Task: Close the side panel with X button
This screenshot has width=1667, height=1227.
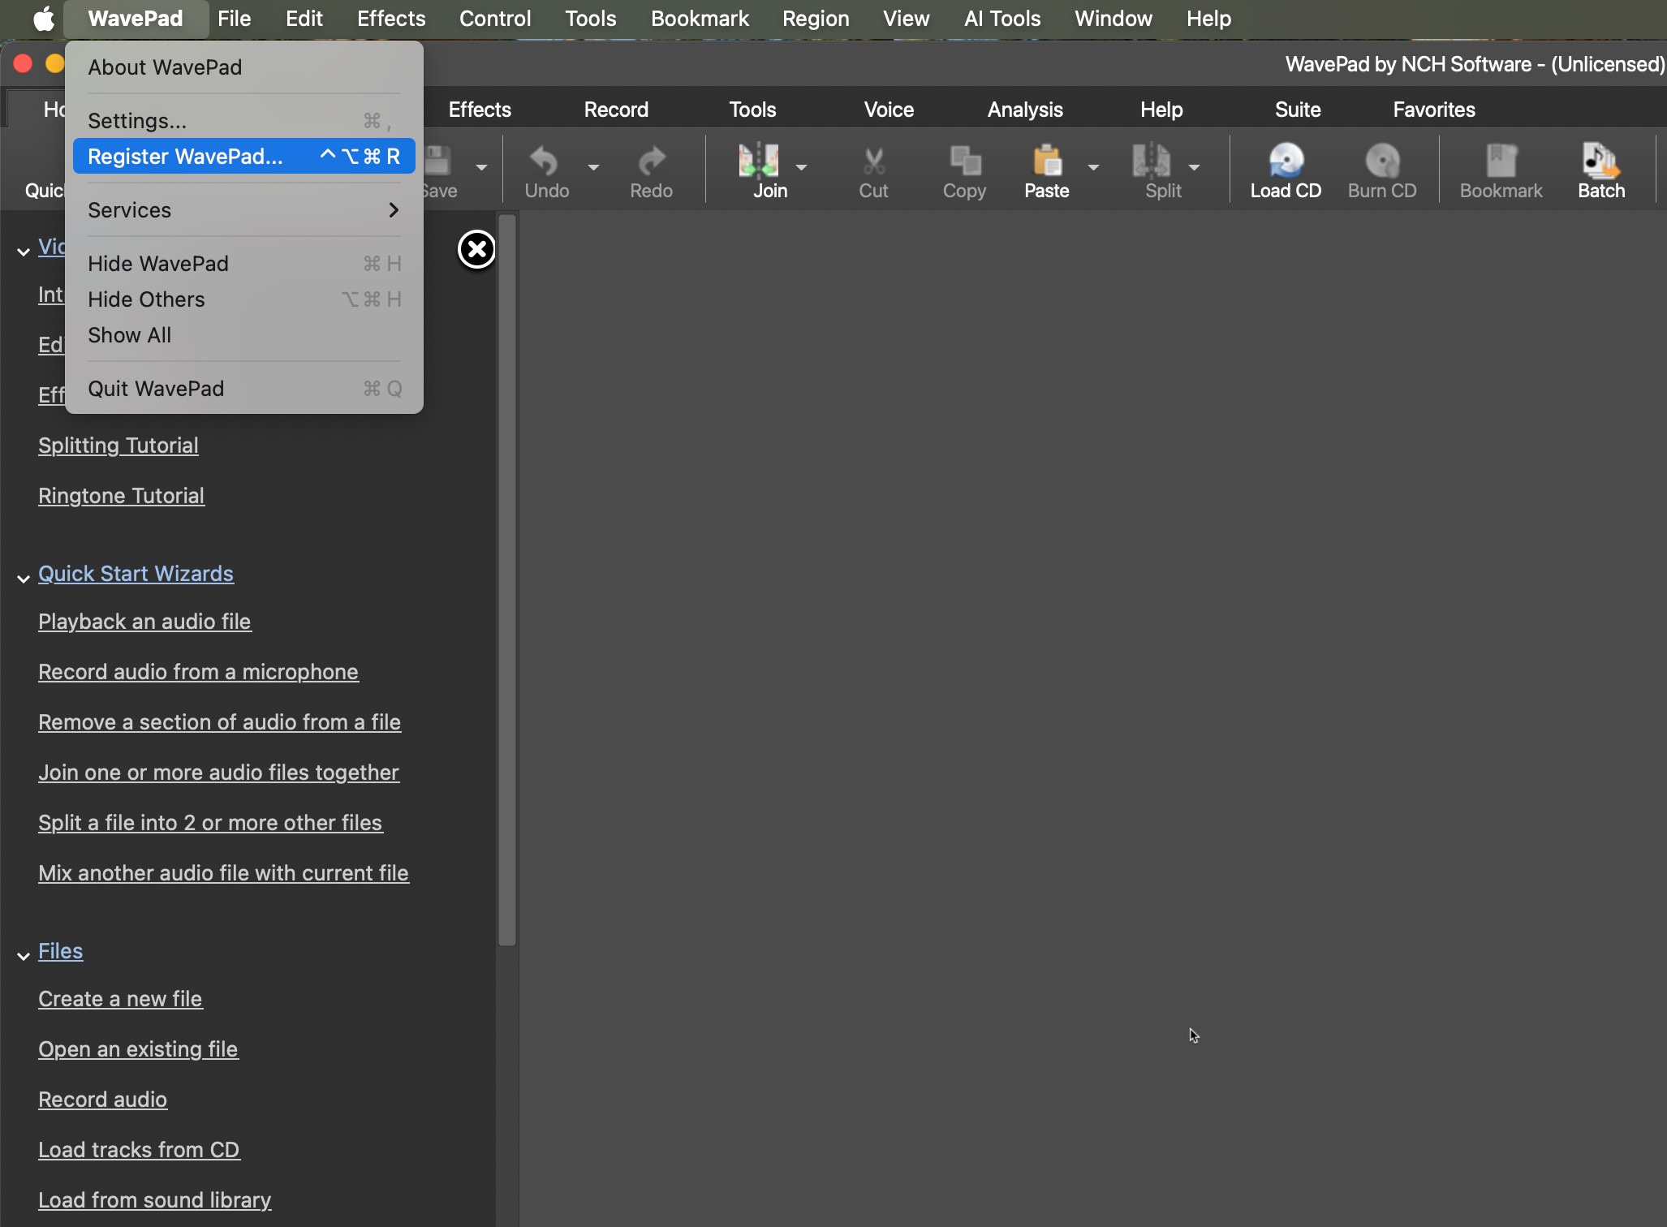Action: pyautogui.click(x=476, y=249)
